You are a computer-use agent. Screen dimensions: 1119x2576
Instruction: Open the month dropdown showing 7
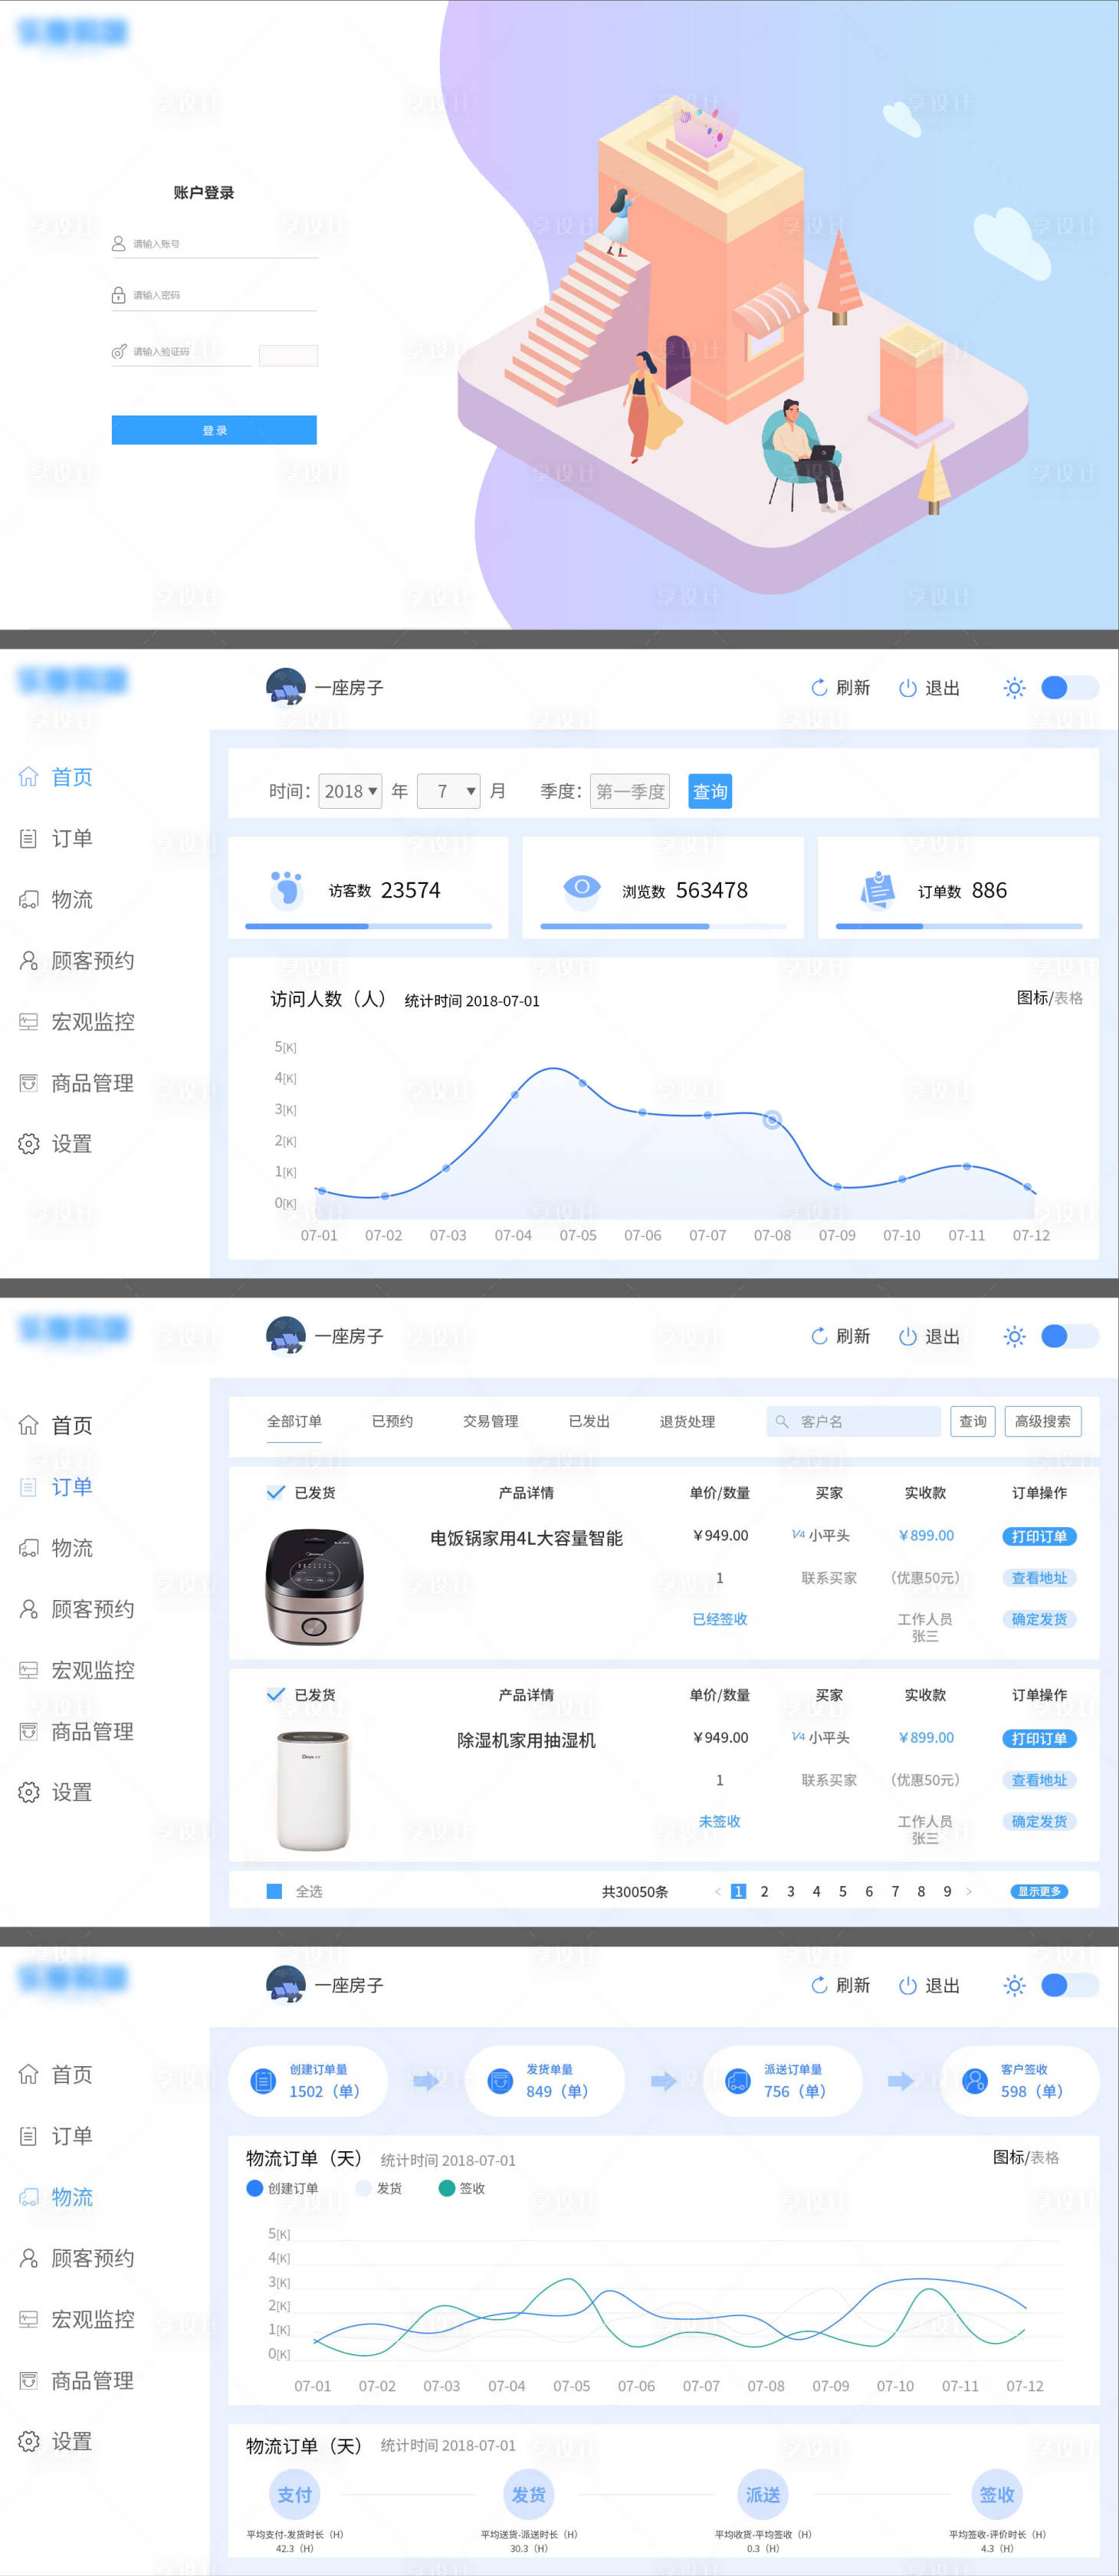point(448,791)
